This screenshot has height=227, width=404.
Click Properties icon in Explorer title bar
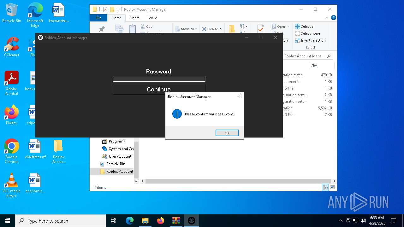click(105, 9)
